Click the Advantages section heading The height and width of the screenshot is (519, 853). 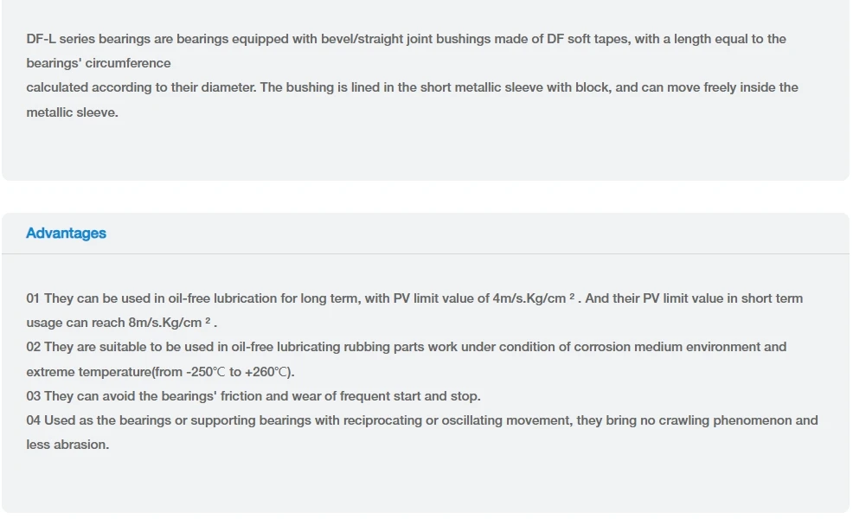click(x=66, y=233)
